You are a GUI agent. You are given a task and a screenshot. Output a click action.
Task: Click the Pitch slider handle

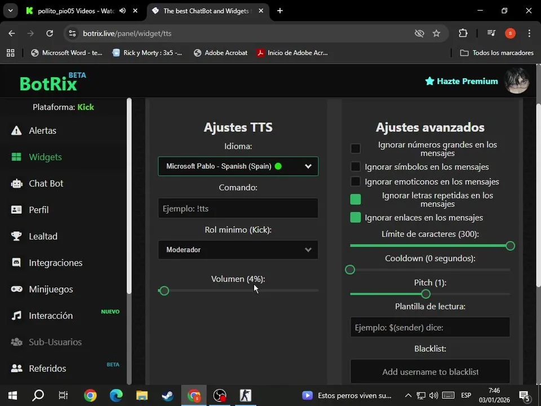(426, 294)
